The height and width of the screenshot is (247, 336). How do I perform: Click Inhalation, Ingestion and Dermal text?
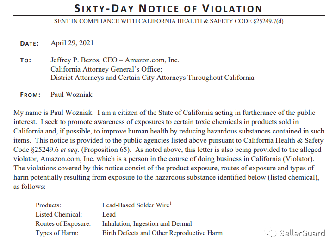(x=147, y=224)
